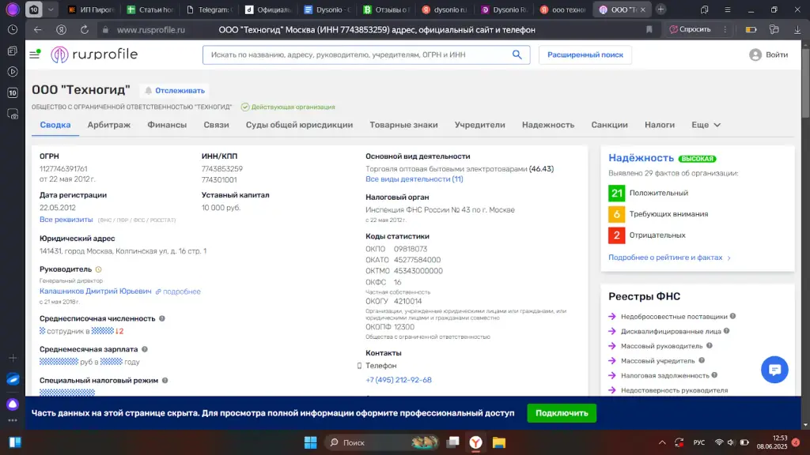Screen dimensions: 810x455
Task: Open browser history in the left sidebar
Action: [x=13, y=30]
